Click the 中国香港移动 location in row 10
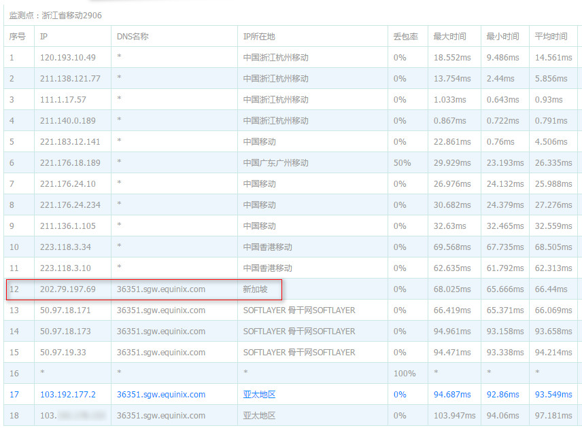The height and width of the screenshot is (428, 582). pyautogui.click(x=267, y=247)
